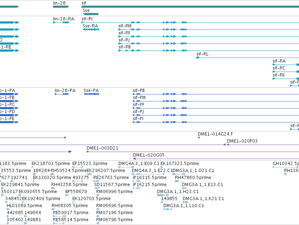Image resolution: width=299 pixels, height=225 pixels.
Task: Select EST IP16215.5prime
Action: point(150,185)
